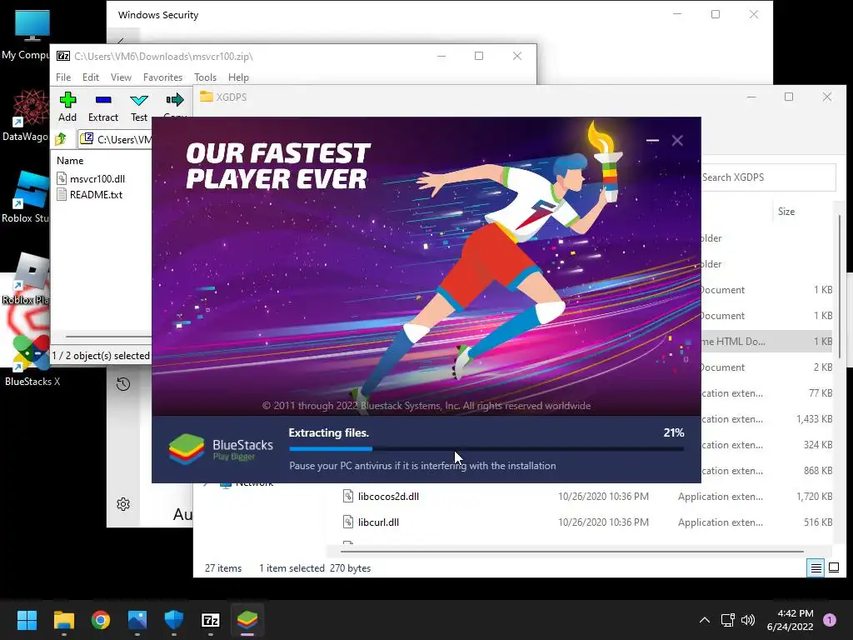Open Windows Security settings gear icon
Image resolution: width=853 pixels, height=640 pixels.
(123, 504)
